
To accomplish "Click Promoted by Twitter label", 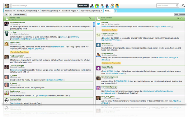I will [x=109, y=30].
